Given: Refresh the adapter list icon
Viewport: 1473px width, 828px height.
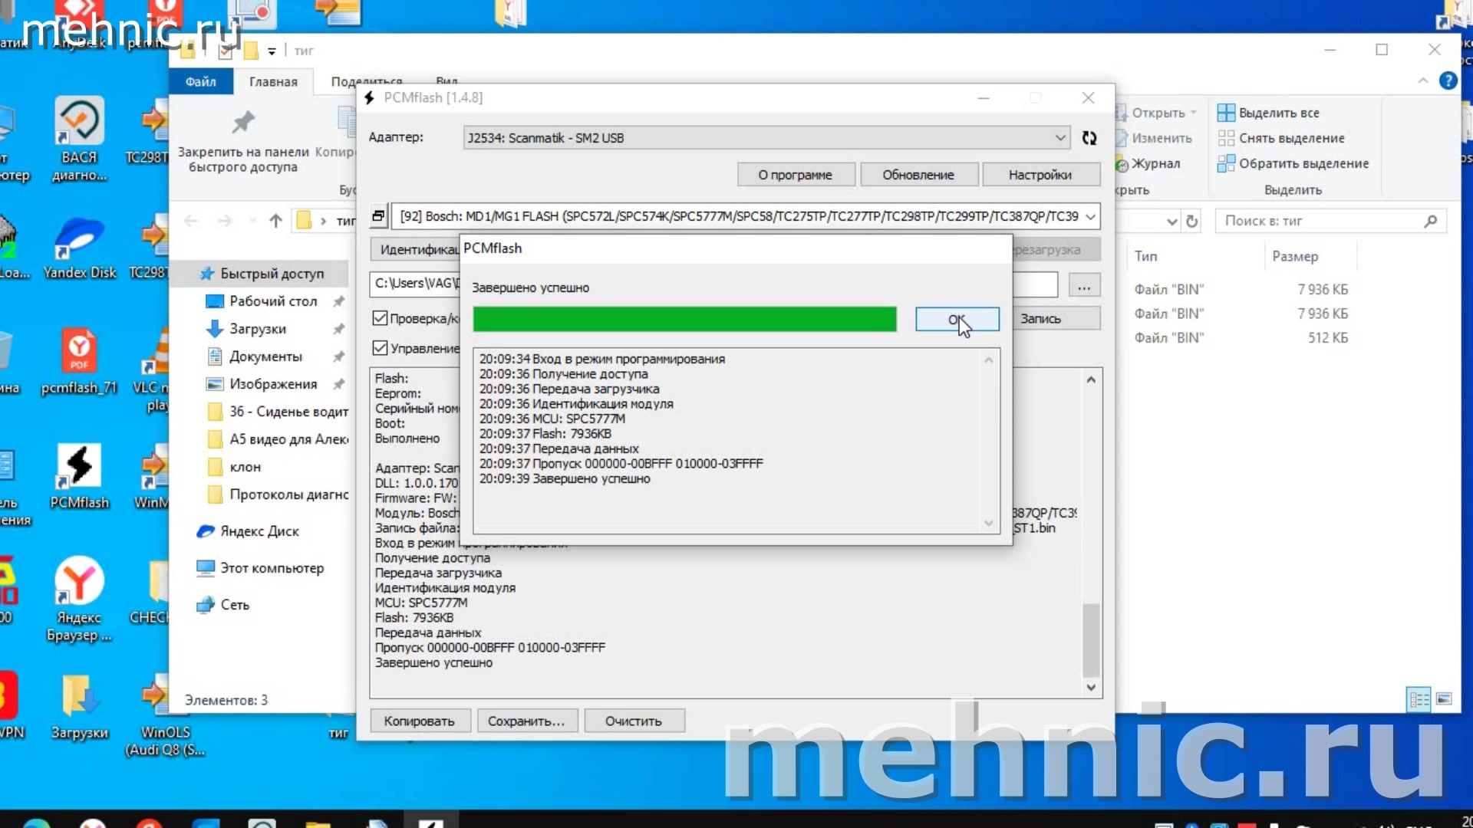Looking at the screenshot, I should click(x=1089, y=138).
